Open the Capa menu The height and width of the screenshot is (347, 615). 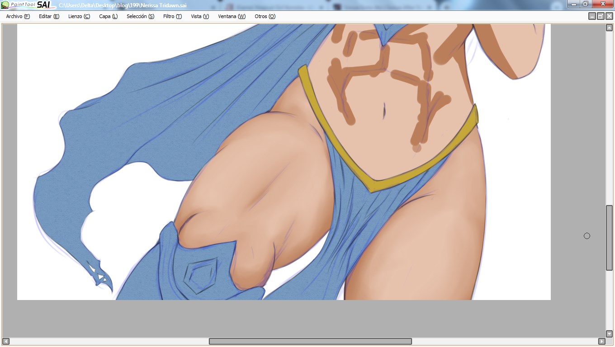(x=108, y=16)
